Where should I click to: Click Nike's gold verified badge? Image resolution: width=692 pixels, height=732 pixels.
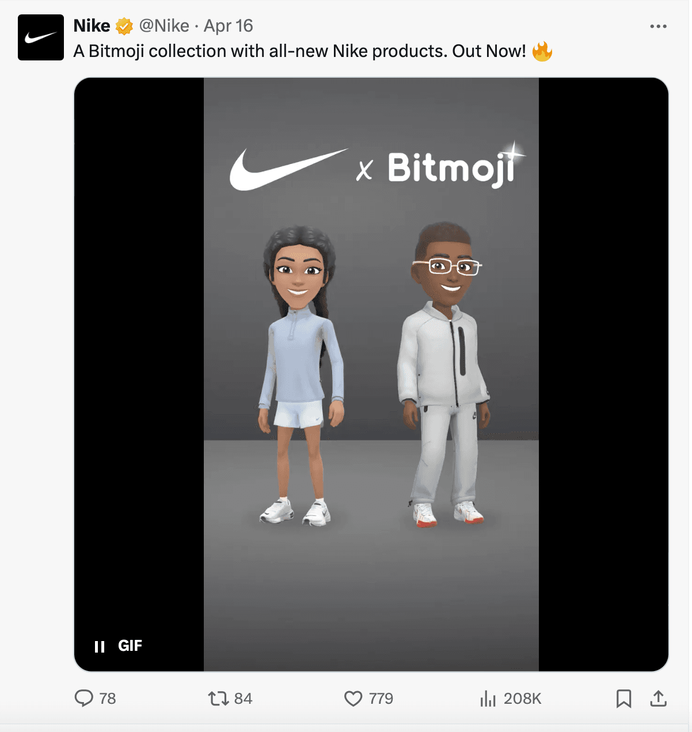tap(124, 25)
